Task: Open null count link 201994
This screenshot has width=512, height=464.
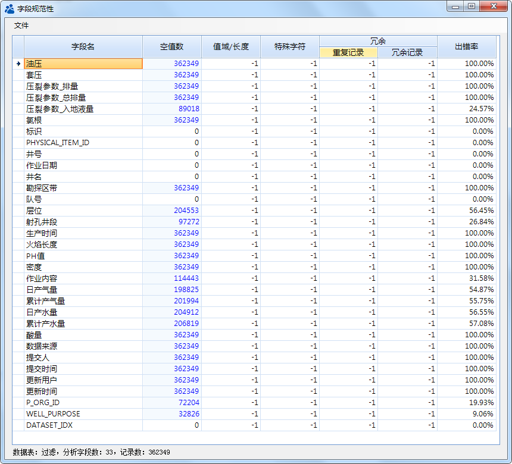Action: coord(186,301)
